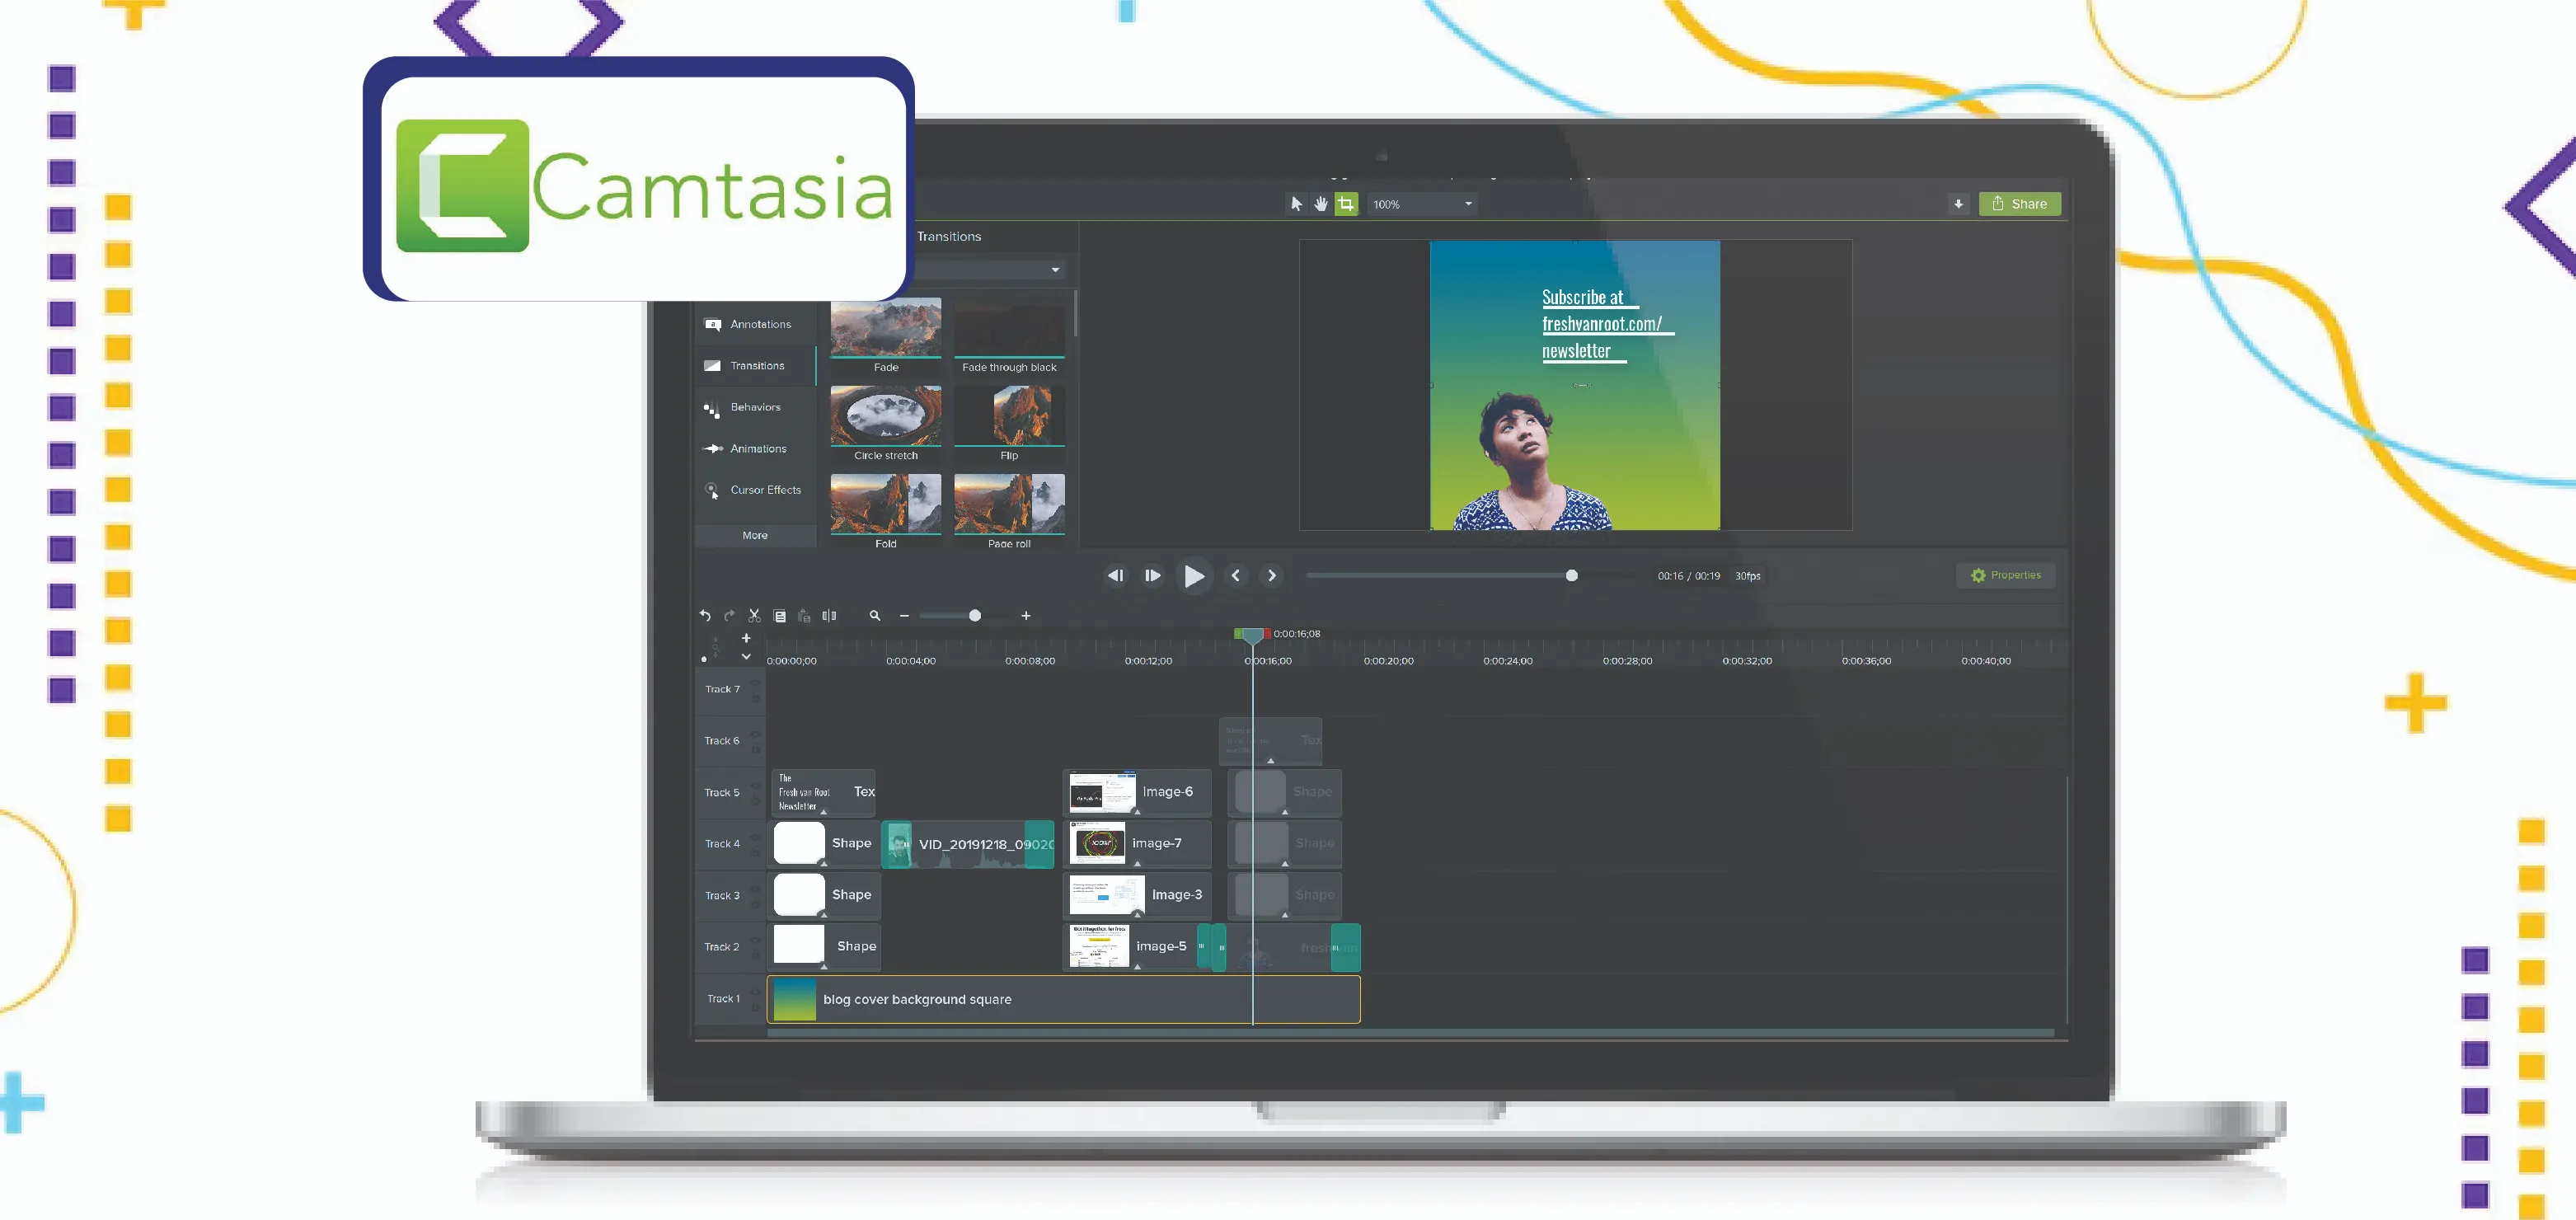The width and height of the screenshot is (2576, 1220).
Task: Select the Circle stretch transition
Action: 886,416
